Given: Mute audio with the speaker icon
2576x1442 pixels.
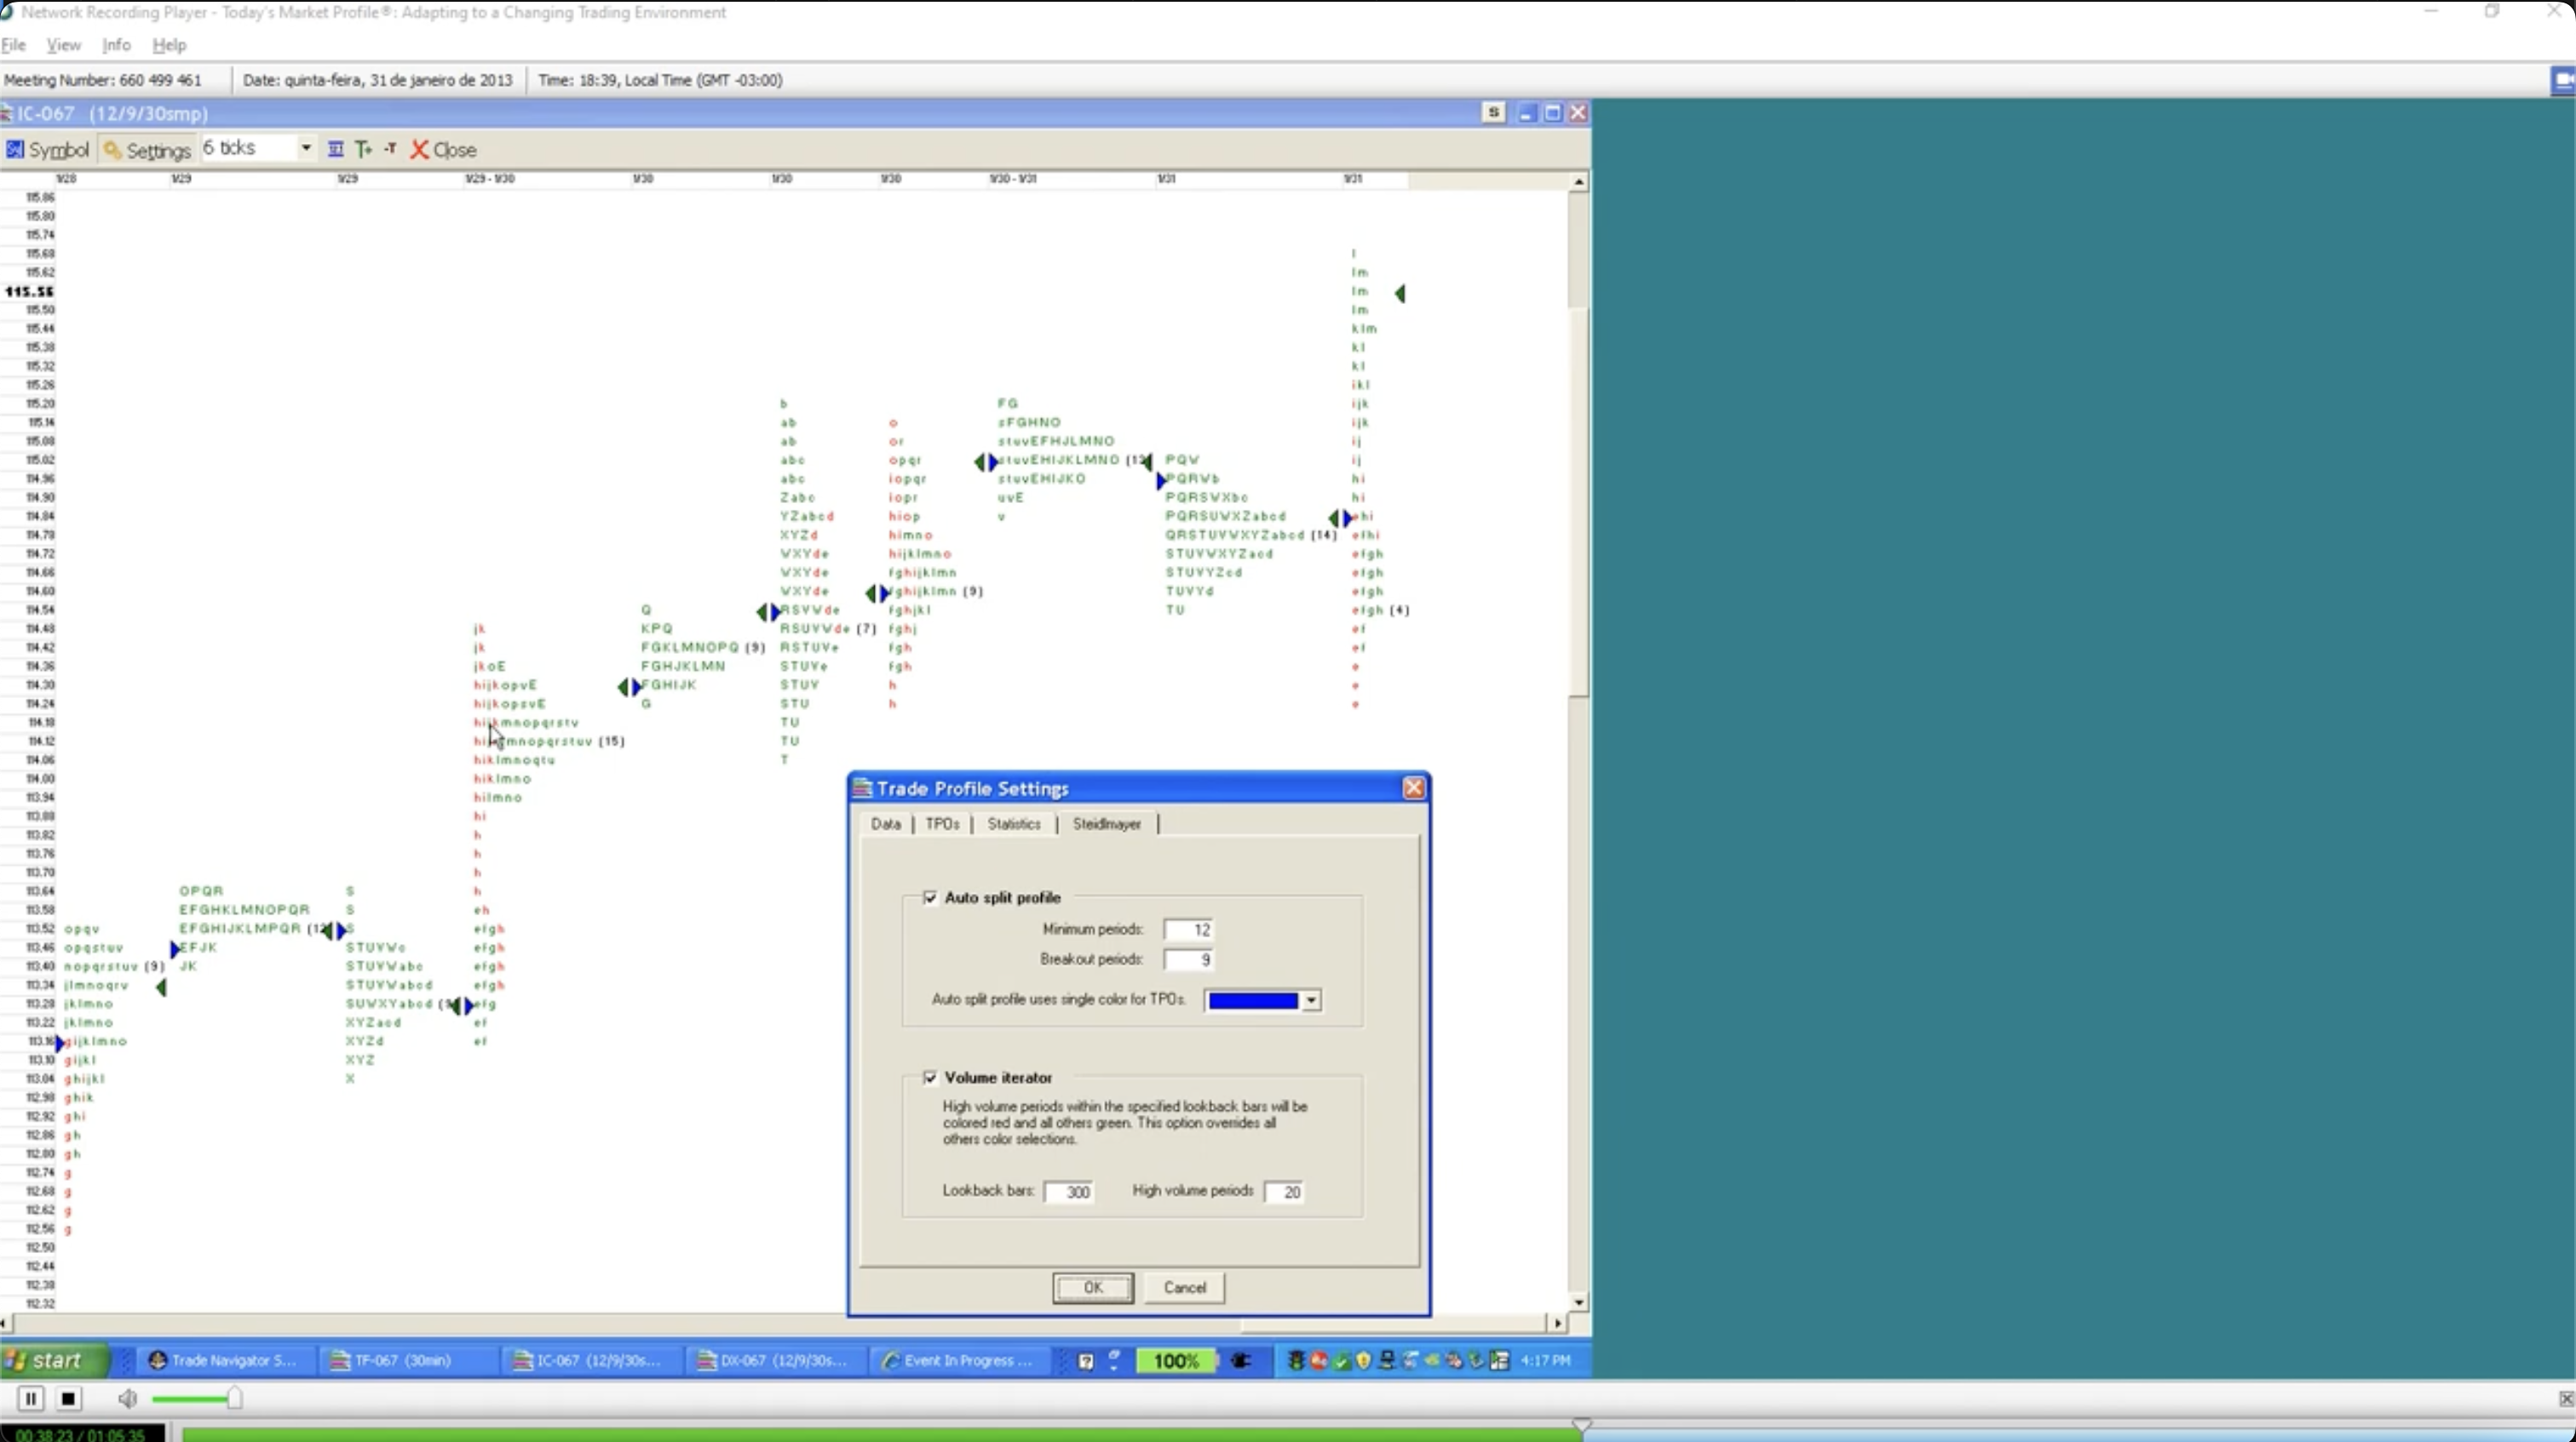Looking at the screenshot, I should pos(127,1398).
